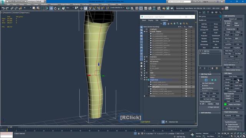Viewport: 246px width, 138px height.
Task: Activate the Select and Move tool
Action: (51, 8)
